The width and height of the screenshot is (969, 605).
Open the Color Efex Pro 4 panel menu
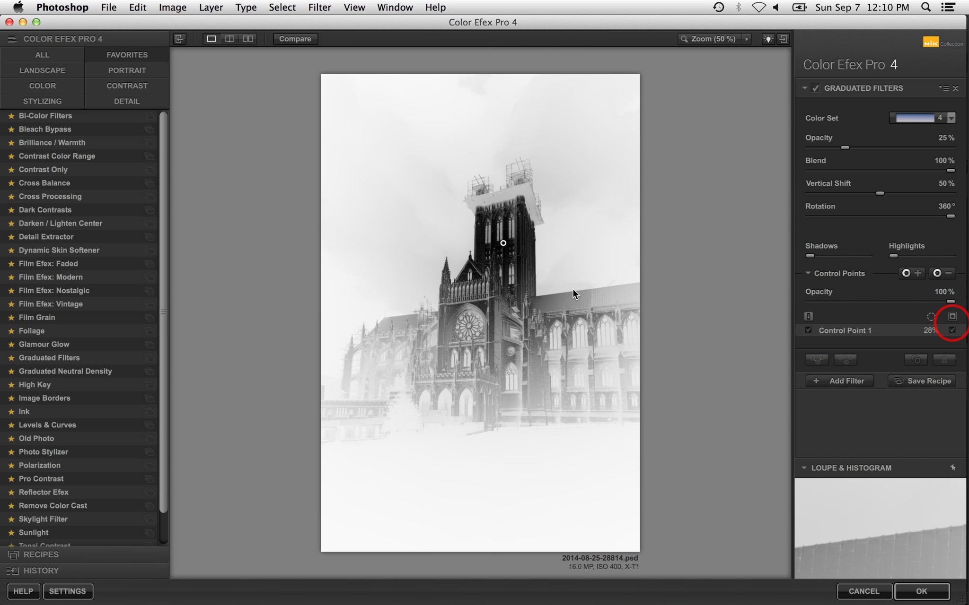tap(12, 39)
